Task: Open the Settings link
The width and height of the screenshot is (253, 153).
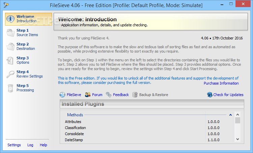Action: click(14, 145)
